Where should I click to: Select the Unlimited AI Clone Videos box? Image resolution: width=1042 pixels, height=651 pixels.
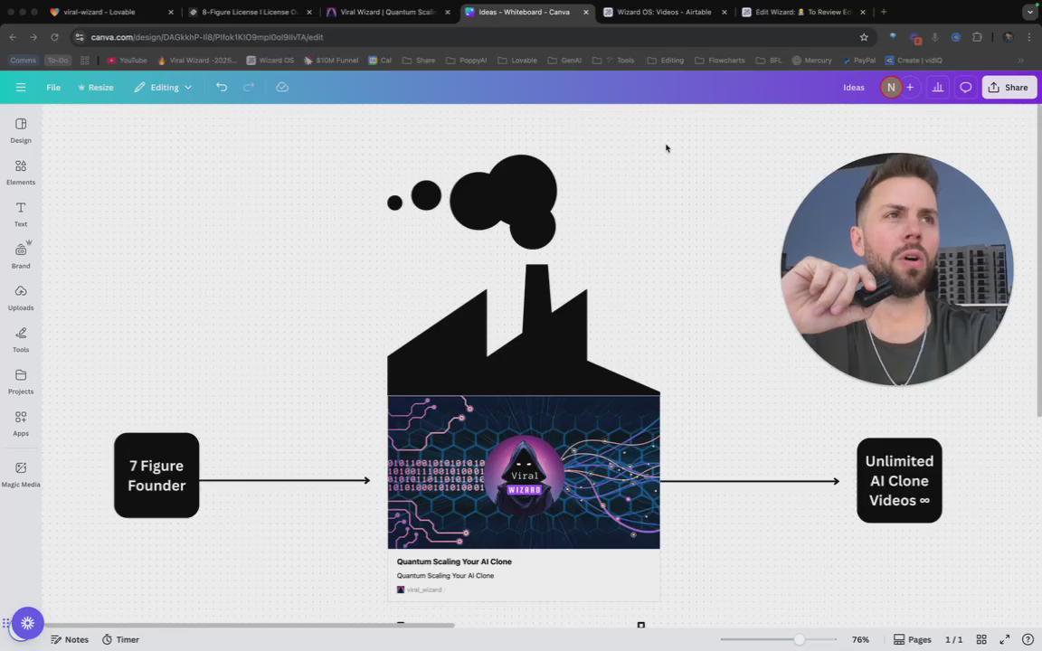899,480
